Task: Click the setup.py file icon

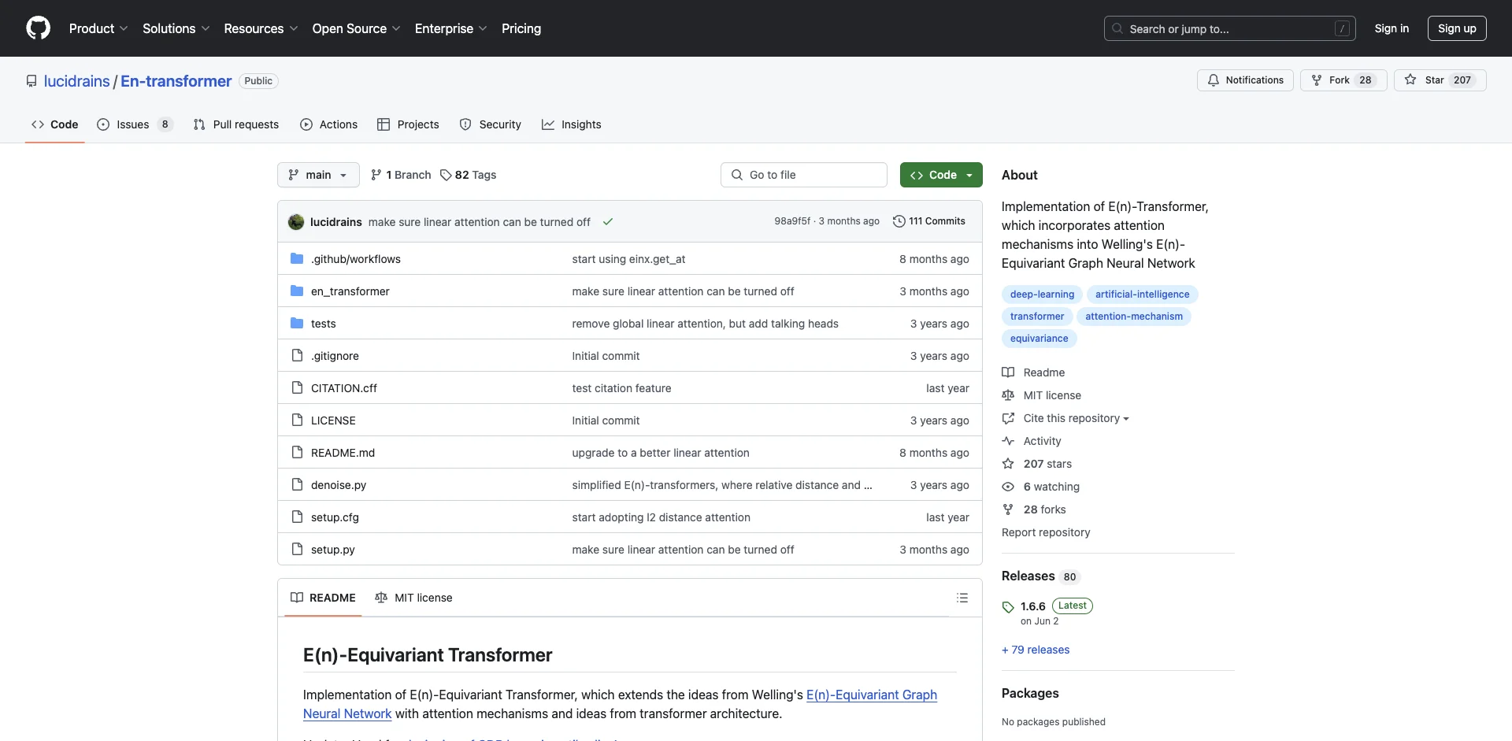Action: [x=297, y=550]
